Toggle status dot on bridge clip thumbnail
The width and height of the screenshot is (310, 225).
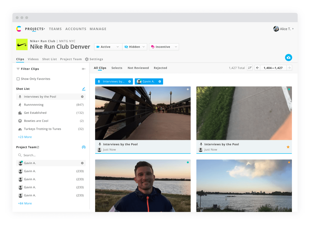(188, 89)
